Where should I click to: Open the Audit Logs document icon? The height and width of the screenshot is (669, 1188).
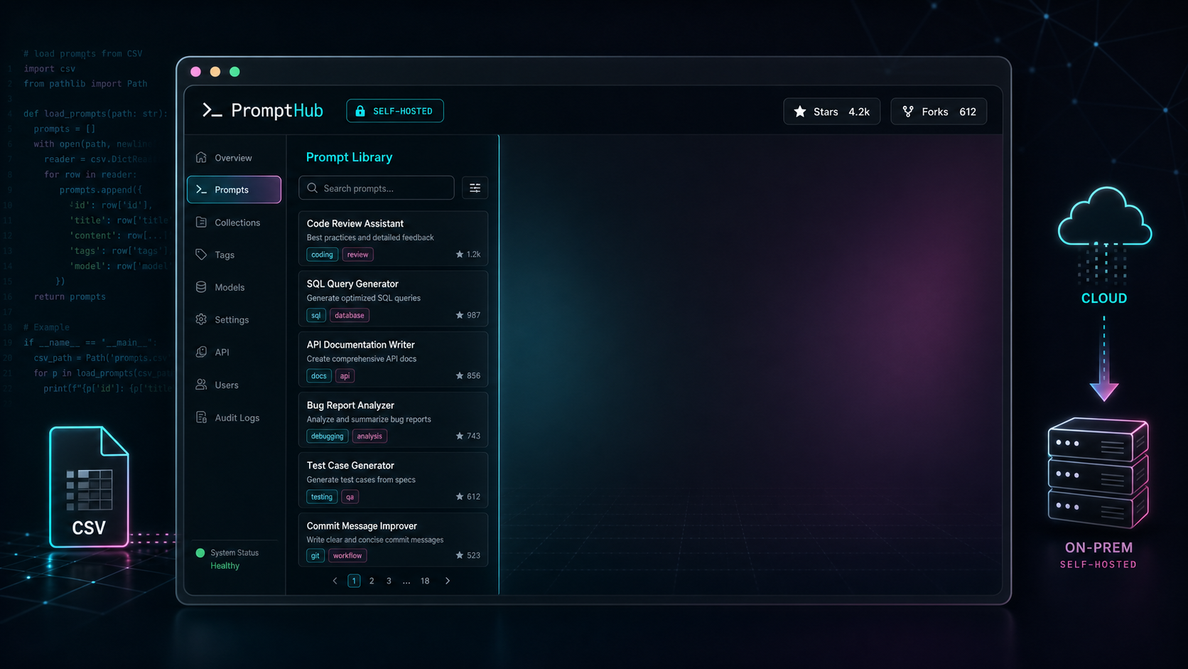pyautogui.click(x=201, y=417)
